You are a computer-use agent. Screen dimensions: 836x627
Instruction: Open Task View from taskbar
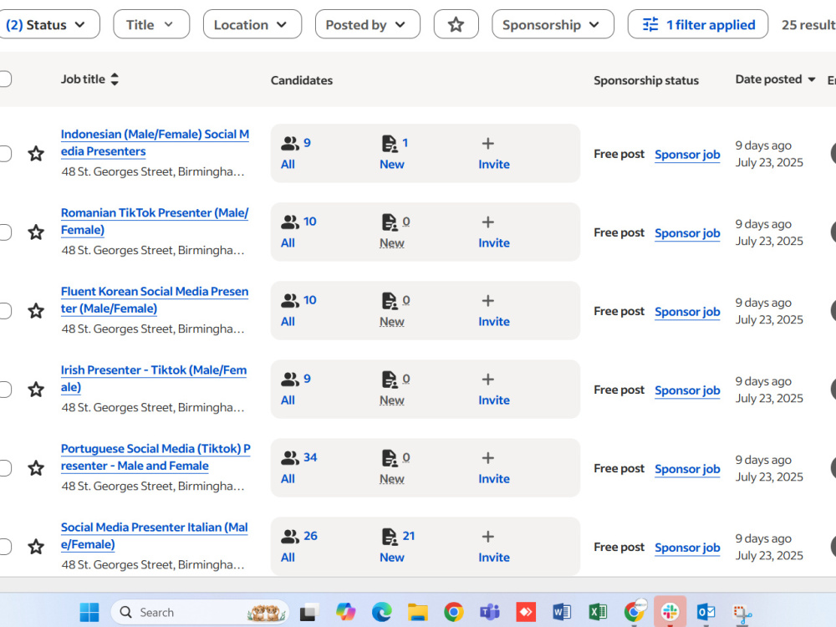point(309,612)
